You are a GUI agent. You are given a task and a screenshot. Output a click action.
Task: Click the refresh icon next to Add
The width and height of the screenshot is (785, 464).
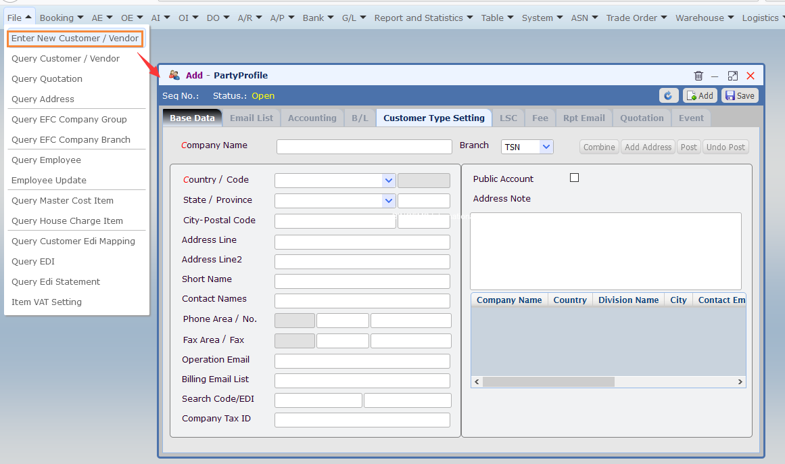pos(668,95)
